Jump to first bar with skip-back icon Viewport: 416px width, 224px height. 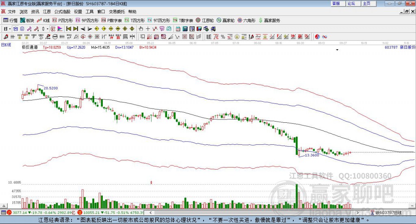69,29
